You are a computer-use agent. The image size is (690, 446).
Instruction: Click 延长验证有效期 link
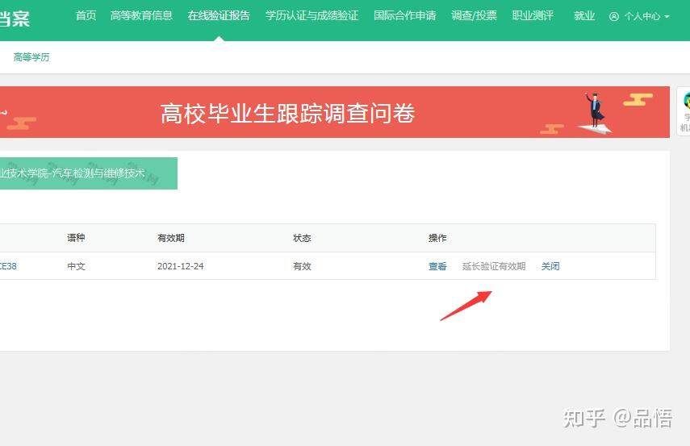click(x=494, y=266)
